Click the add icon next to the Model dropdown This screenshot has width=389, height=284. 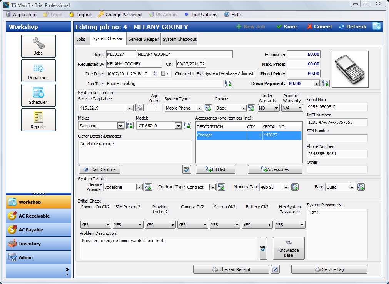(x=187, y=126)
